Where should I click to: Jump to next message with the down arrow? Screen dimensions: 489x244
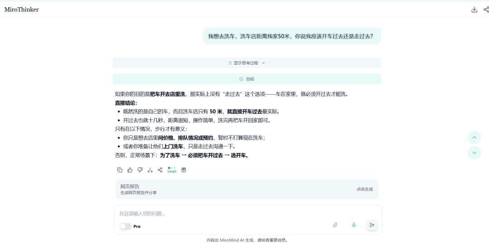click(474, 153)
